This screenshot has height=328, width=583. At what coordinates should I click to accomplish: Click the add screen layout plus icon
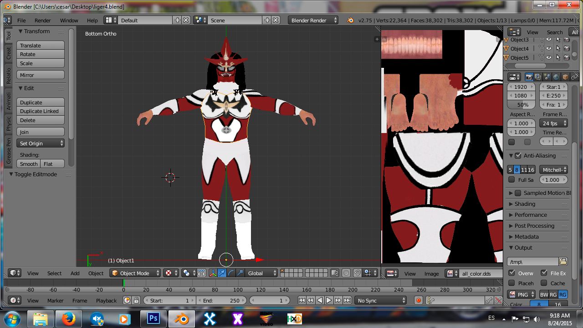coord(178,20)
